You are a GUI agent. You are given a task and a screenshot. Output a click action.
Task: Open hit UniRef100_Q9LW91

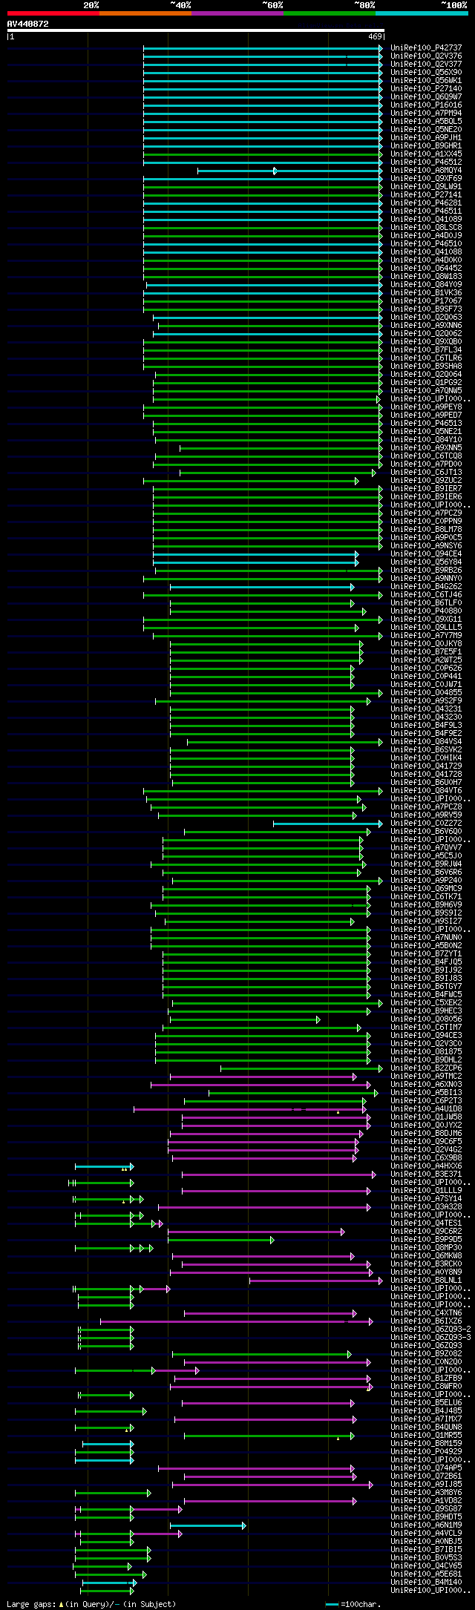(426, 186)
